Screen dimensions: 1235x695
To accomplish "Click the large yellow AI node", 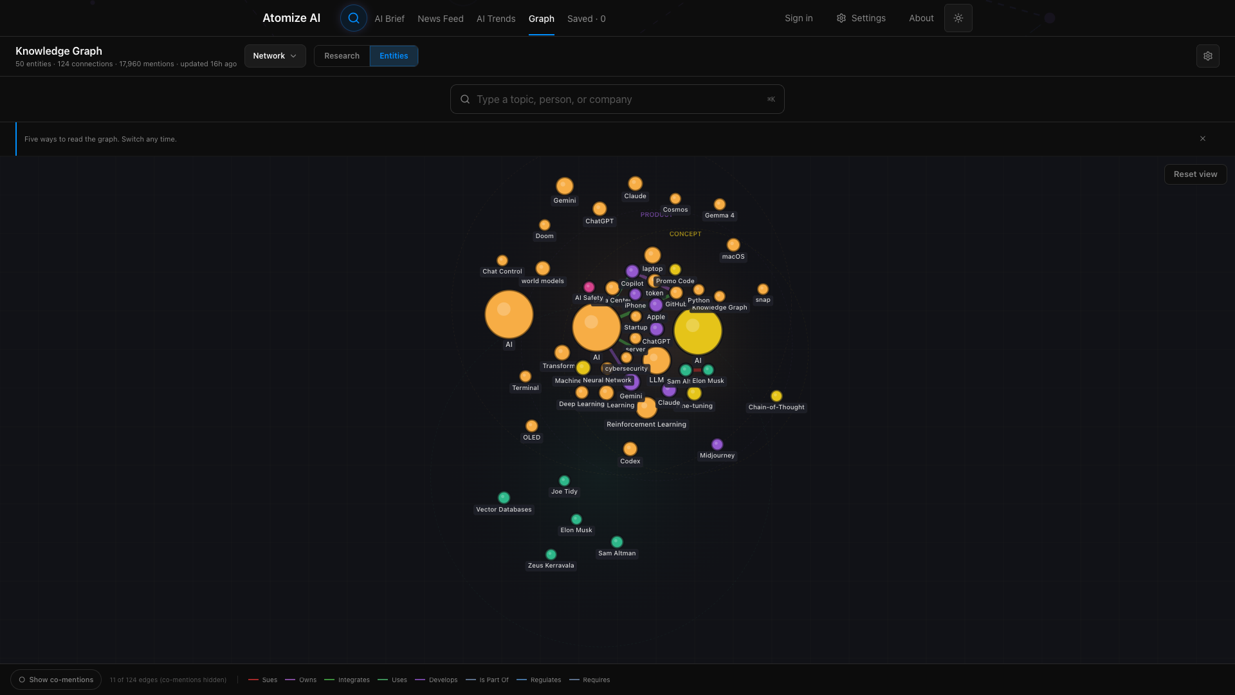I will click(x=698, y=331).
